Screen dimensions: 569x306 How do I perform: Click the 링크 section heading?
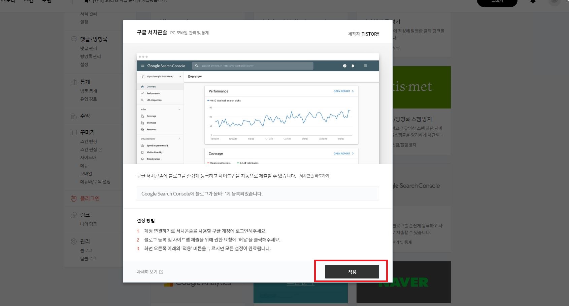pos(85,215)
